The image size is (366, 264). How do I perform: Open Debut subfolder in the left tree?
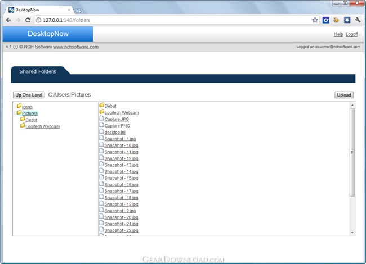[x=32, y=120]
